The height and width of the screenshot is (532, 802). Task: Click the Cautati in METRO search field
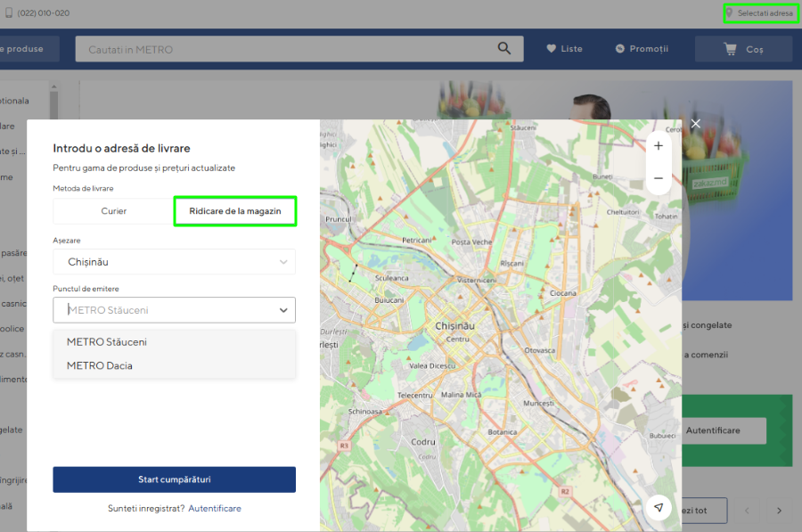click(285, 49)
